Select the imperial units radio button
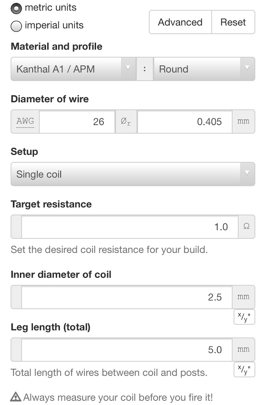The image size is (266, 405). pos(16,26)
